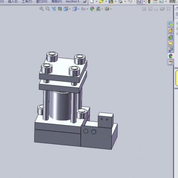Screen dimensions: 178x178
Task: Open the View Orientation dropdown
Action: (x=66, y=9)
